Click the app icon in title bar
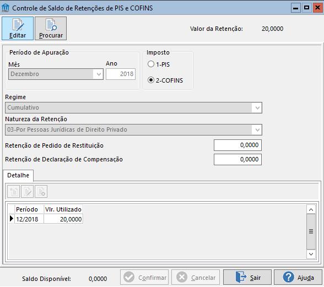Viewport: 324px width, 287px height. pos(6,8)
